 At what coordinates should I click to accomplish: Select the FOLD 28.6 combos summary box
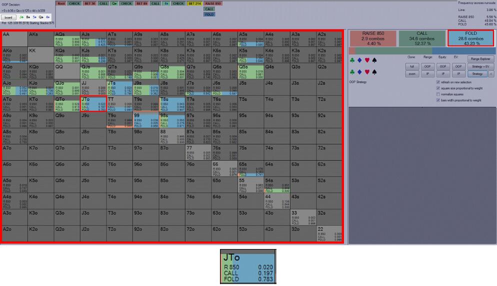(470, 38)
